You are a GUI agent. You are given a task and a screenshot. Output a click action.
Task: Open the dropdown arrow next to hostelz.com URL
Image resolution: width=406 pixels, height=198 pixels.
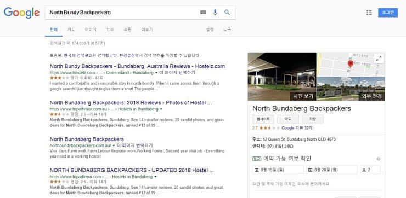(x=156, y=73)
